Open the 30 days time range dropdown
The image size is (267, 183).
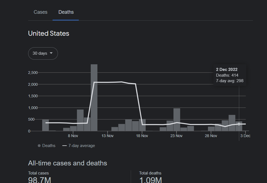coord(43,53)
